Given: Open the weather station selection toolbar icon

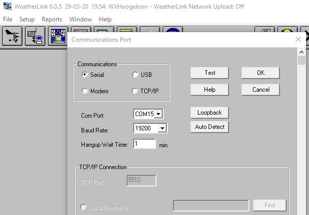Looking at the screenshot, I should tap(12, 36).
